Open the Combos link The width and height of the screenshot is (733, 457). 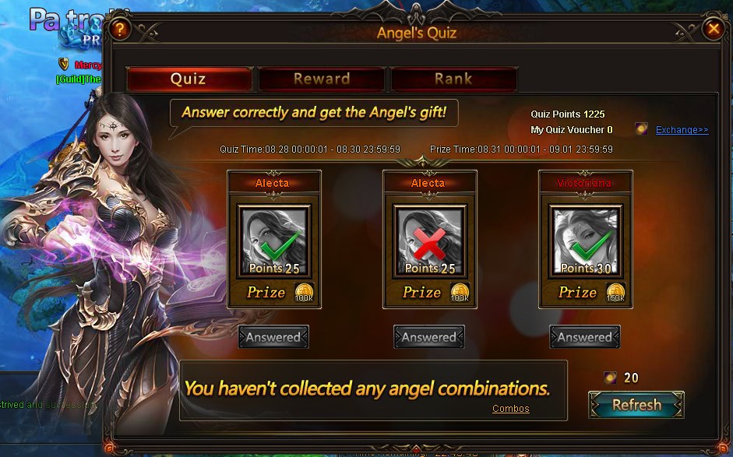coord(510,409)
